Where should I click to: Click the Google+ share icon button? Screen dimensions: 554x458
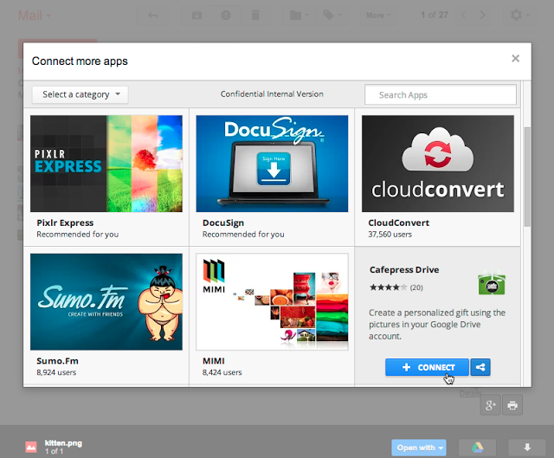pyautogui.click(x=491, y=405)
